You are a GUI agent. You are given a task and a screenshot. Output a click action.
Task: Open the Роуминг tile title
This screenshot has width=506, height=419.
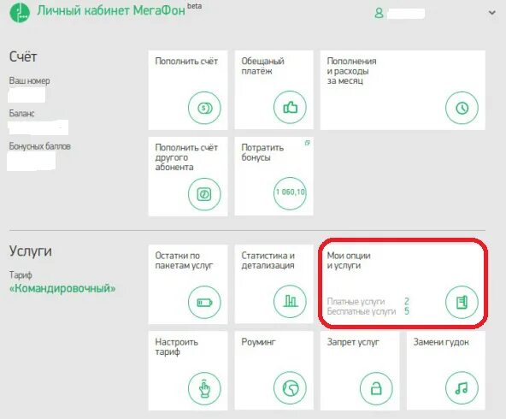pyautogui.click(x=258, y=342)
